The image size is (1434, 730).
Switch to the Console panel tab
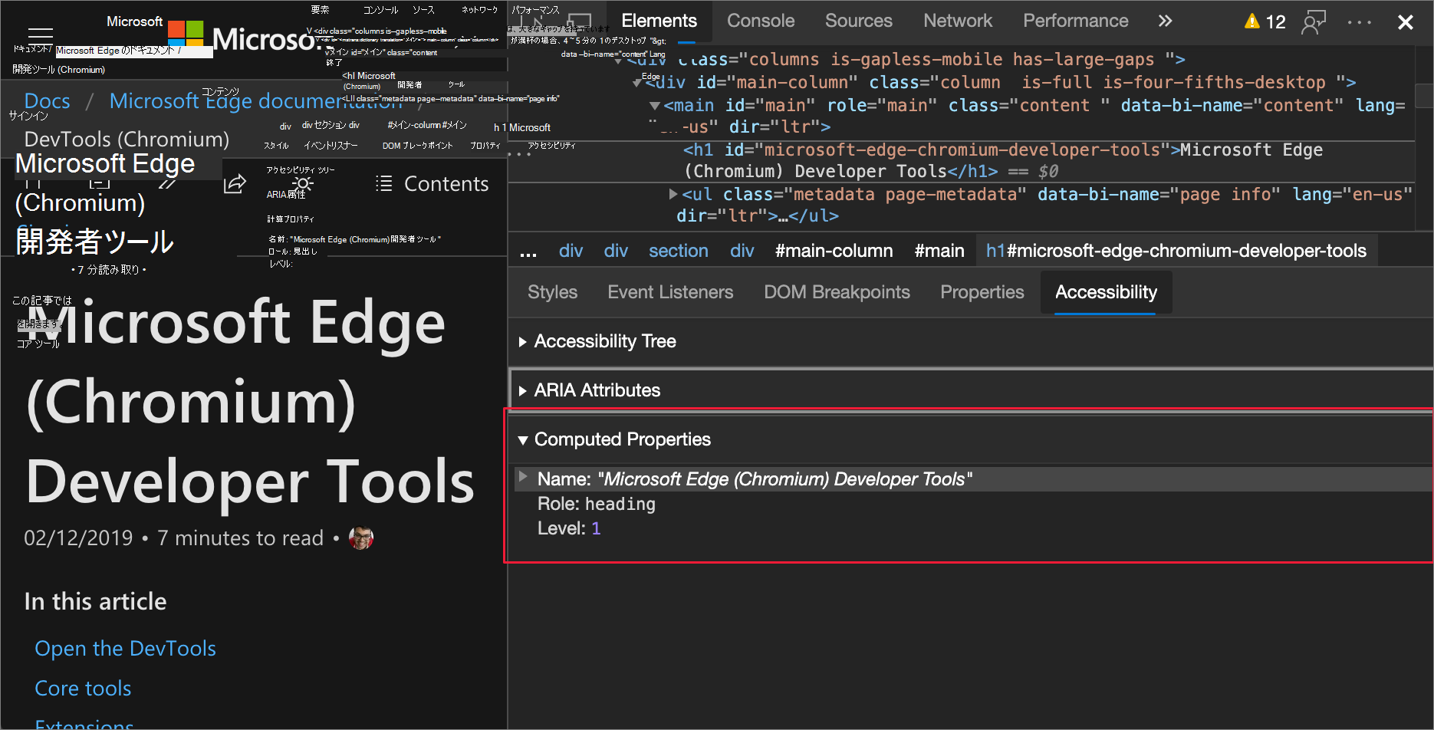761,21
